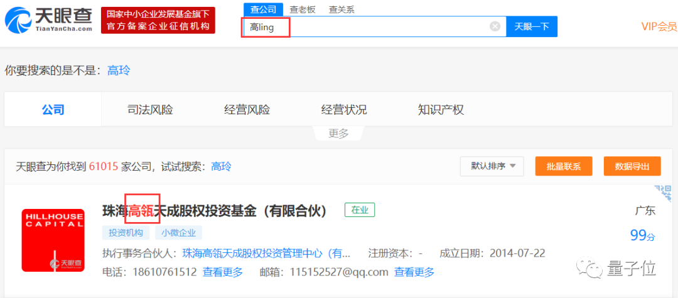Click the 数据导出 button

coord(632,166)
